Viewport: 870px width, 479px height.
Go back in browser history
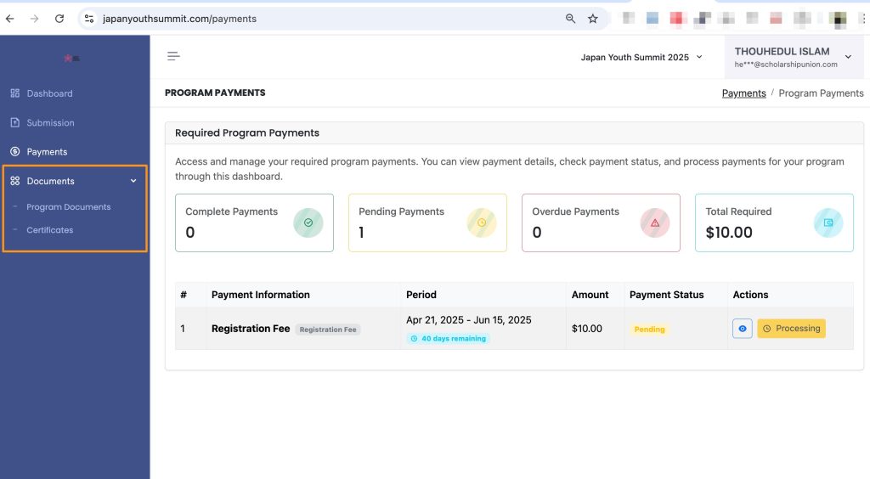coord(10,19)
